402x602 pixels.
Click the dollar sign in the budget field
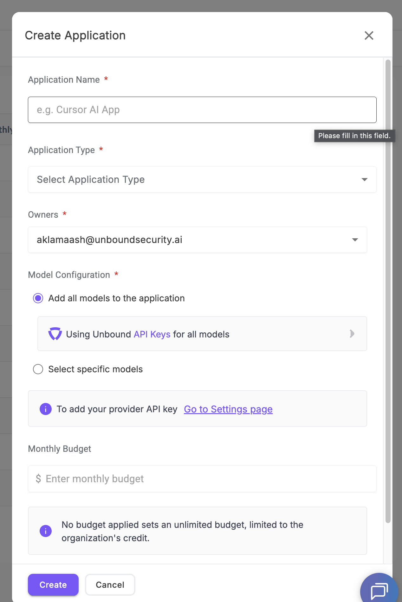pos(38,479)
